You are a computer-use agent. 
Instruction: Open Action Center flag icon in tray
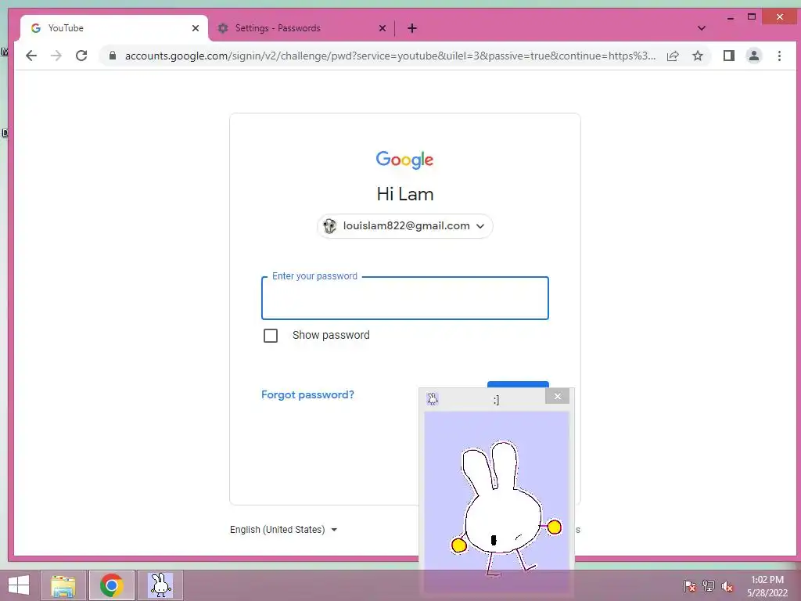click(x=690, y=585)
